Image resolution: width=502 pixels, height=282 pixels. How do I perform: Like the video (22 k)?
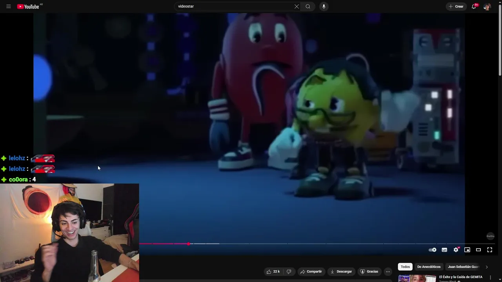(273, 271)
